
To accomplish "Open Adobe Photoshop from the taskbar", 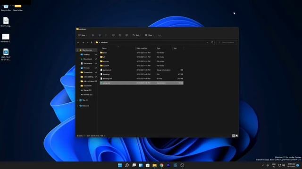I will tap(175, 165).
